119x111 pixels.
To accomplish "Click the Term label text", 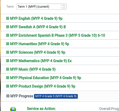I will (x=10, y=7).
